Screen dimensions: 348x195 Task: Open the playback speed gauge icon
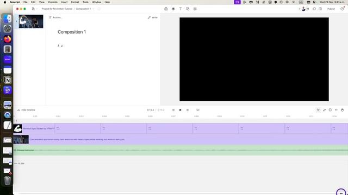point(198,110)
